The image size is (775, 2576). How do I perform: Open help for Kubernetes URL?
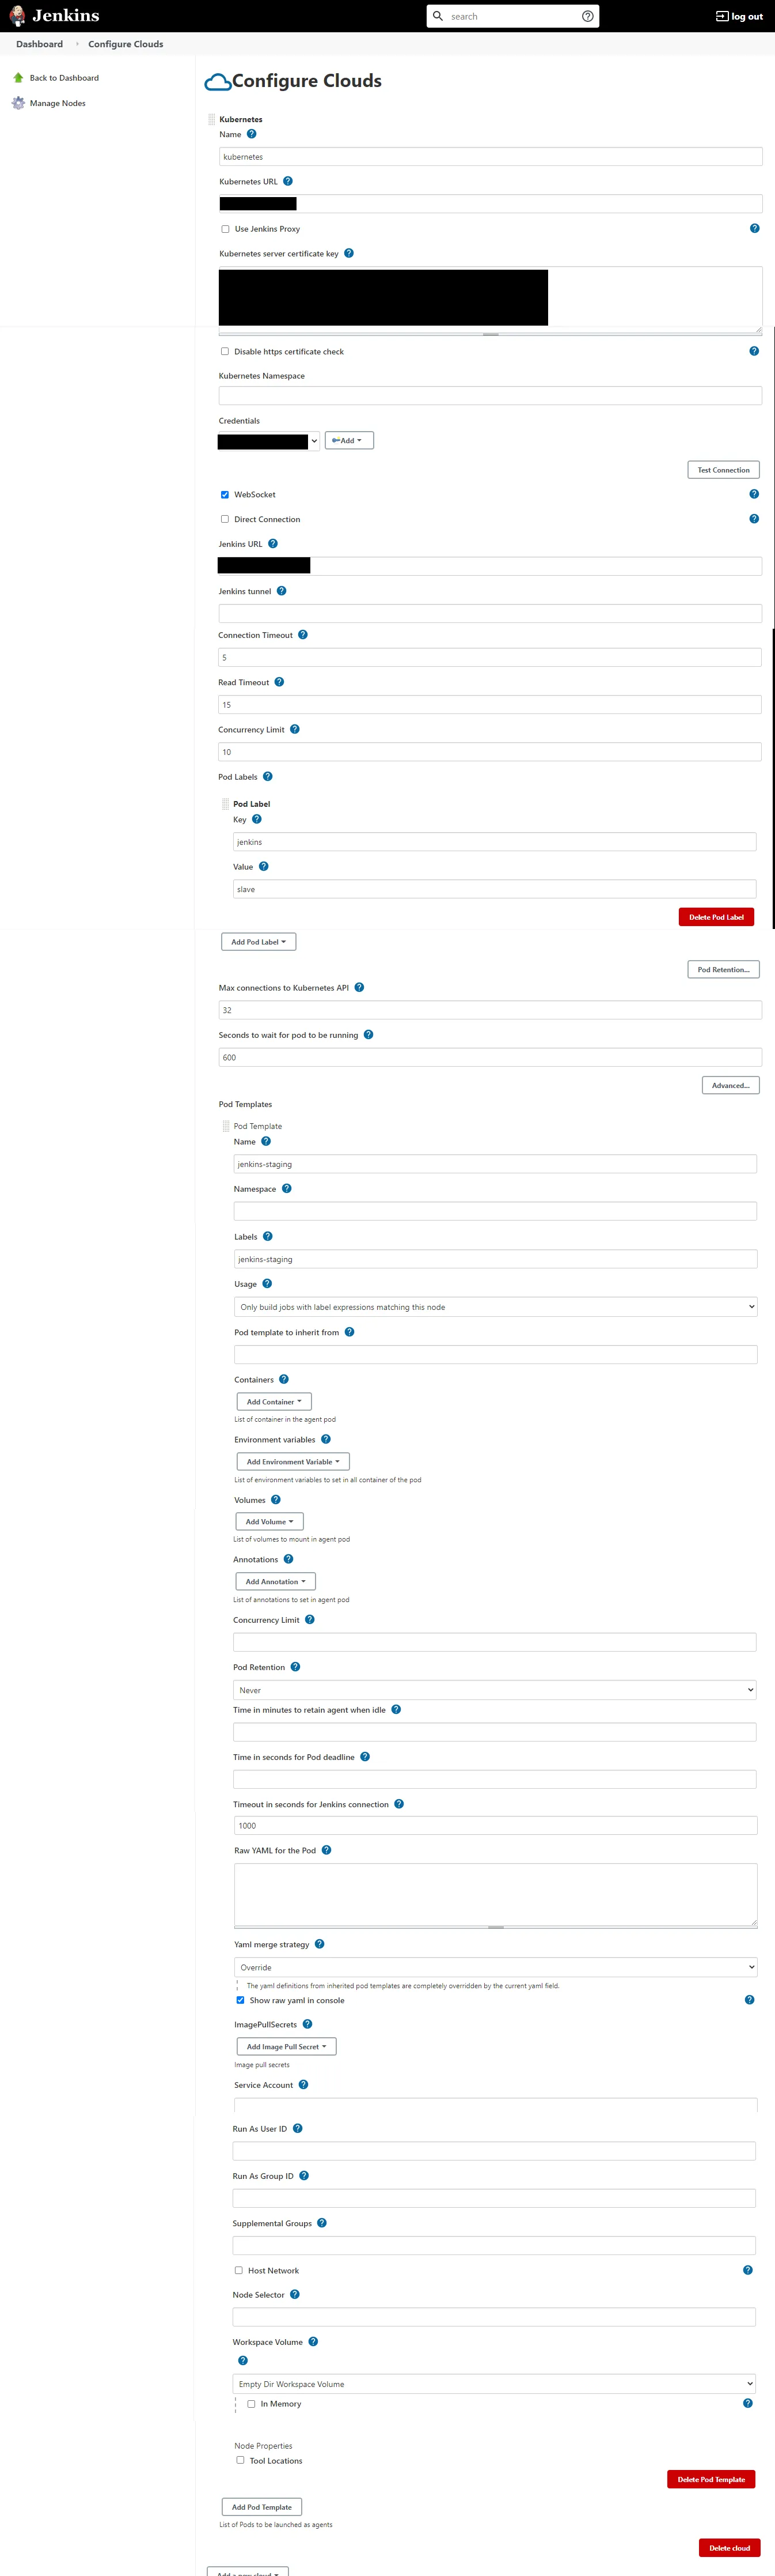tap(288, 181)
